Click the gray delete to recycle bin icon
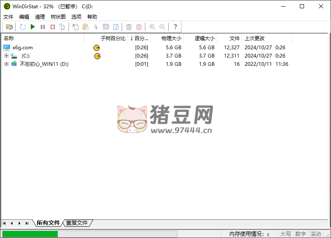 [x=129, y=27]
